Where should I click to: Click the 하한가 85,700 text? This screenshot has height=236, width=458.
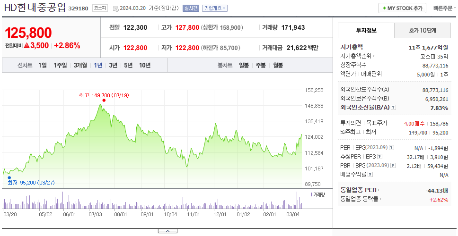point(220,48)
